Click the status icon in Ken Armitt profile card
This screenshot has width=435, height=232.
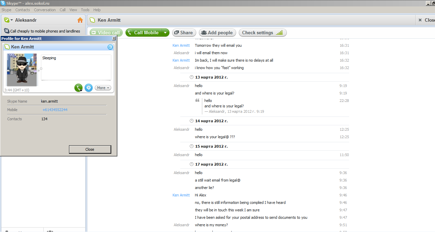pos(7,47)
